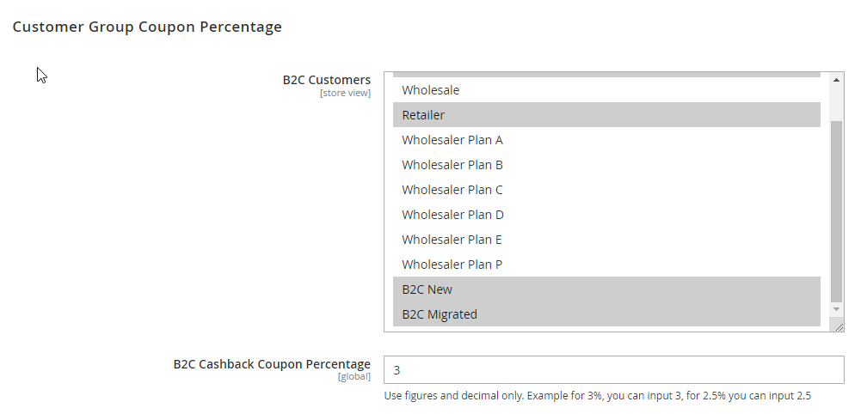This screenshot has width=861, height=414.
Task: Click the B2C Customers field label
Action: pos(327,80)
